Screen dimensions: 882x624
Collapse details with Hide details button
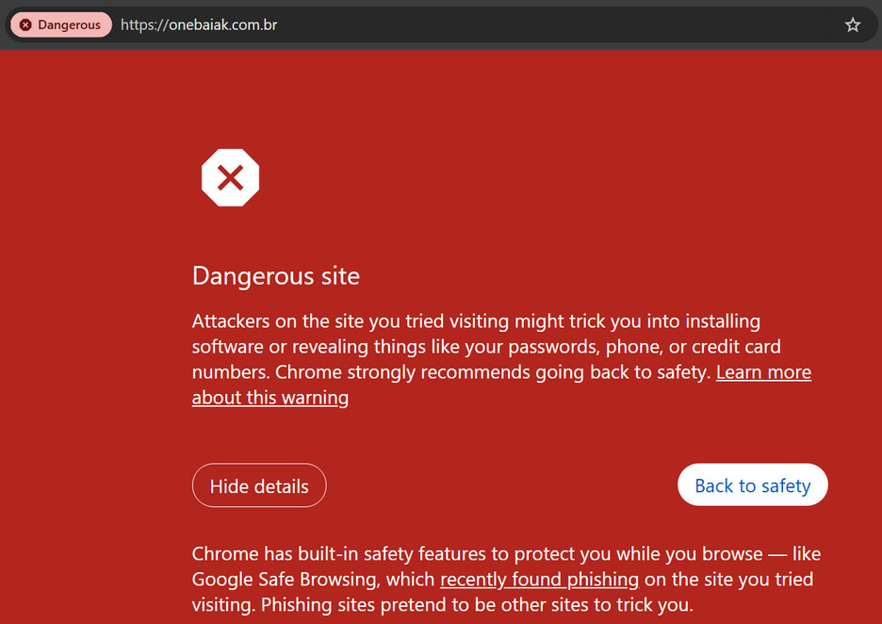[x=259, y=486]
